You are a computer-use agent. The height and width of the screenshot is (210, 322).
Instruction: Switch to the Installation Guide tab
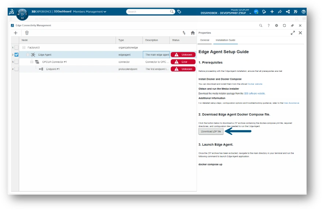225,40
